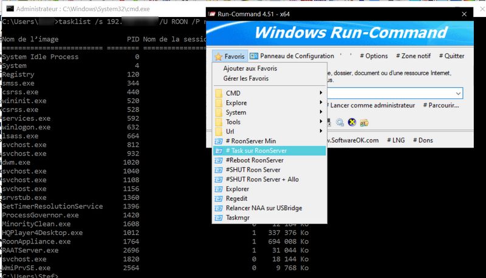Expand the Url favorites folder
Image resolution: width=486 pixels, height=278 pixels.
coord(270,132)
